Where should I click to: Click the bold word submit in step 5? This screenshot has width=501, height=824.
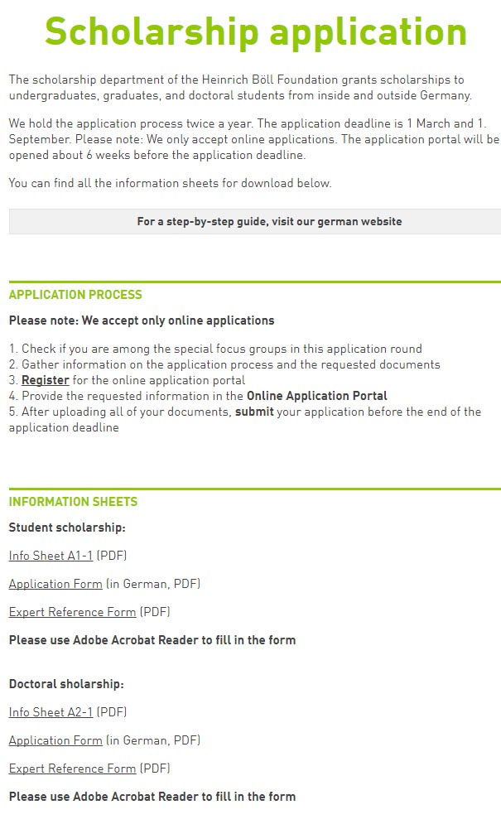point(254,412)
